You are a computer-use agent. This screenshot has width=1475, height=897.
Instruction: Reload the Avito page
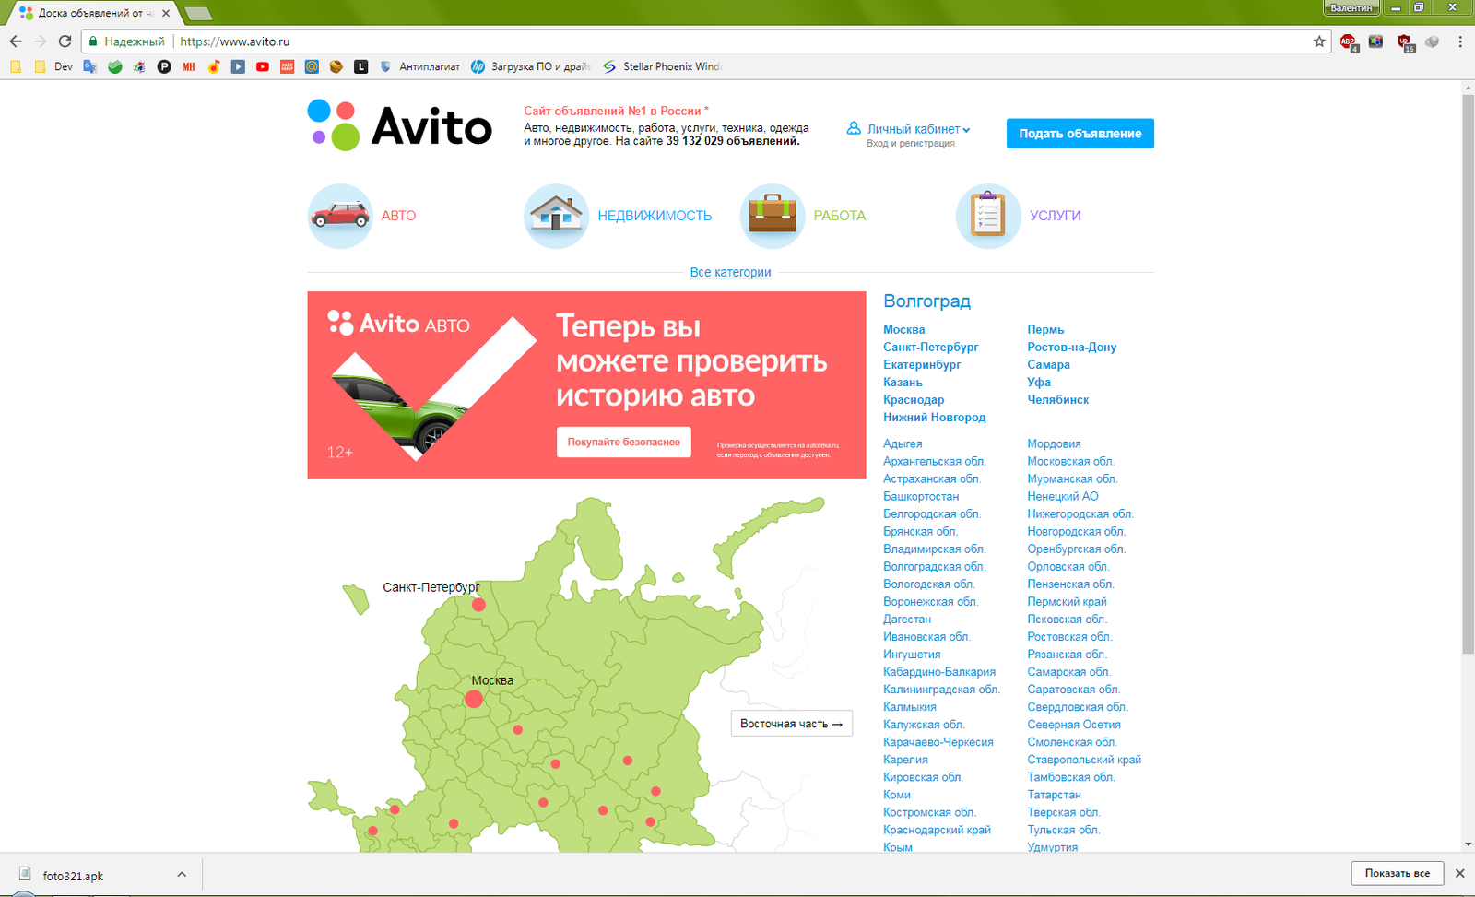tap(65, 41)
